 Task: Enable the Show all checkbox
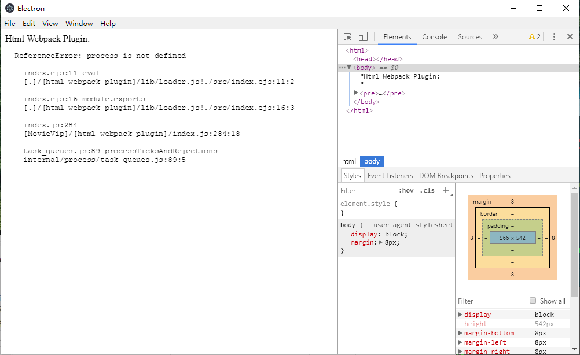pyautogui.click(x=533, y=301)
